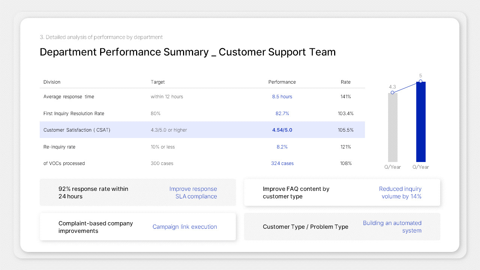The height and width of the screenshot is (270, 480).
Task: Sort by the "Rate" column header
Action: (345, 82)
